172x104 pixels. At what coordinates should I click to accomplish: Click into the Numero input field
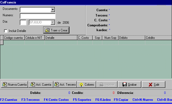[38, 16]
